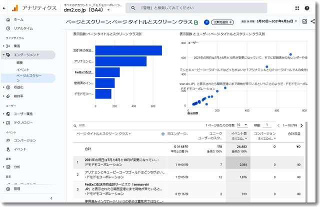The height and width of the screenshot is (207, 320).
Task: Click the share report icon
Action: 312,21
